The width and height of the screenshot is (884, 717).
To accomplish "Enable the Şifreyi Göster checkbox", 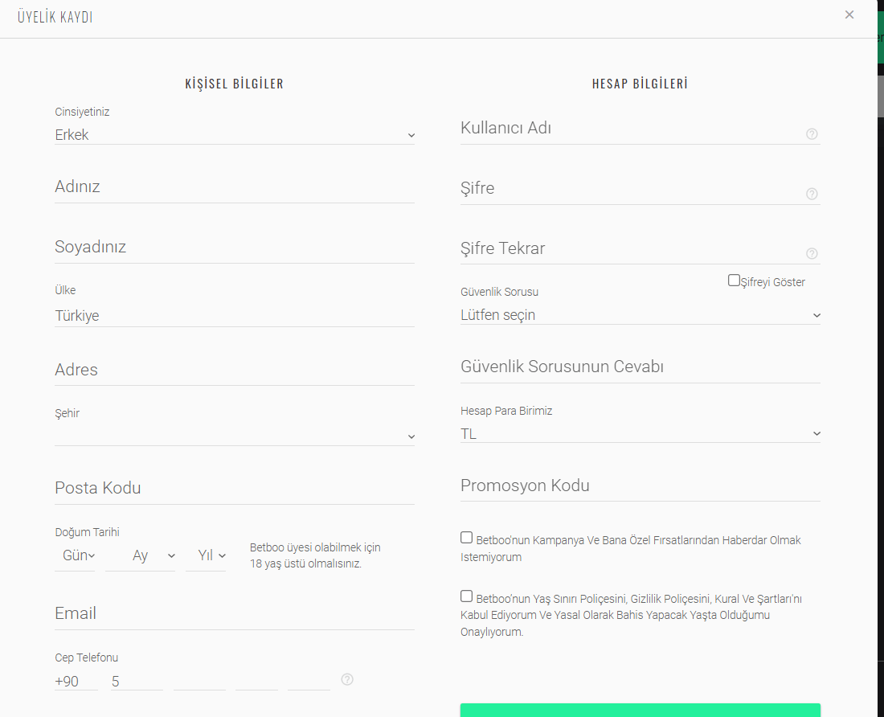I will pyautogui.click(x=734, y=281).
